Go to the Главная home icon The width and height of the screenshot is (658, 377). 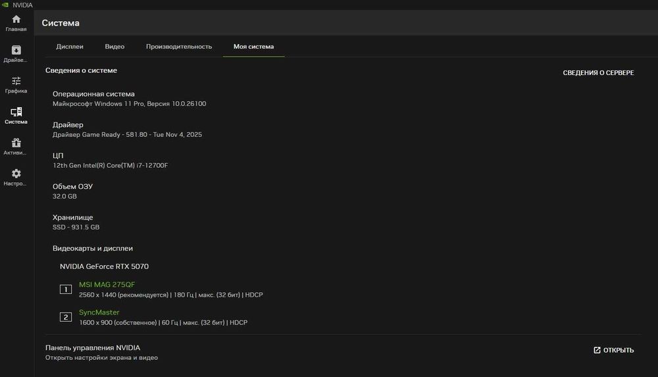(x=16, y=19)
